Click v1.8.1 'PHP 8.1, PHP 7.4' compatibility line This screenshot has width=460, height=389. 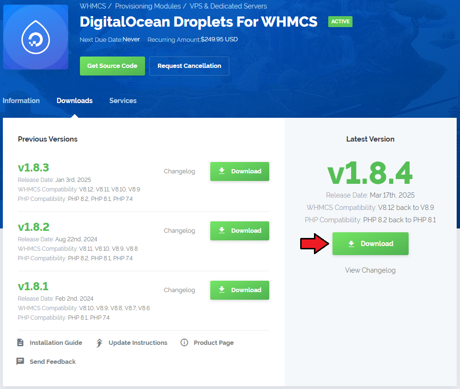tap(64, 318)
